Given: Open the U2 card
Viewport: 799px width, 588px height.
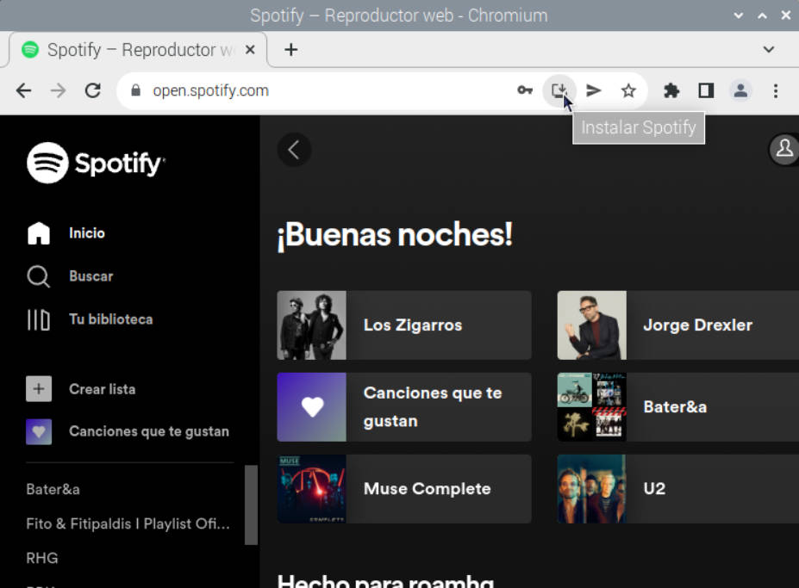Looking at the screenshot, I should pyautogui.click(x=677, y=489).
